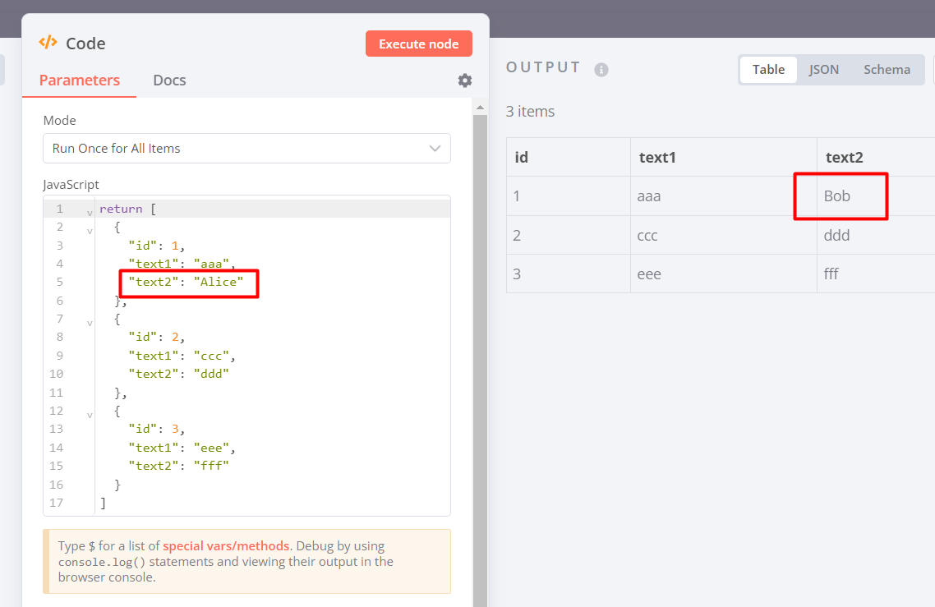Click the parameters panel vertical scrollbar

pyautogui.click(x=480, y=329)
